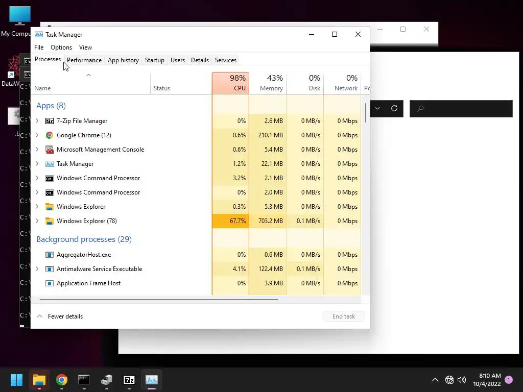Screen dimensions: 523x392
Task: Sort by the Name column header
Action: pyautogui.click(x=90, y=83)
